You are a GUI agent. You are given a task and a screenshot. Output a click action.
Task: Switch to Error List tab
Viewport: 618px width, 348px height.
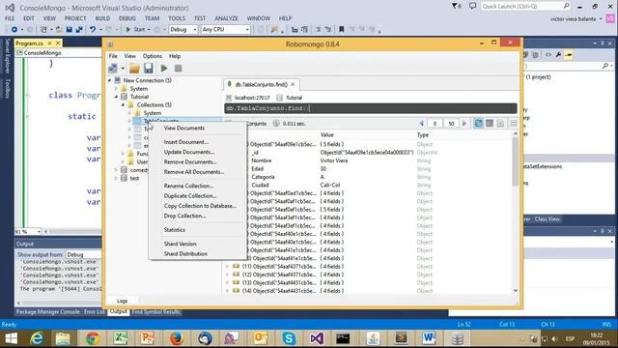tap(95, 311)
